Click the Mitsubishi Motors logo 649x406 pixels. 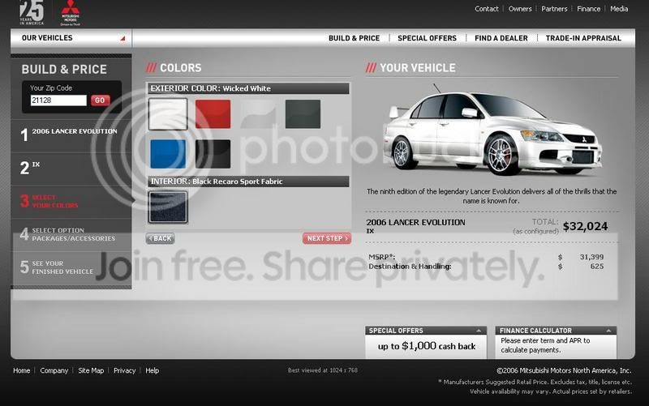(71, 13)
